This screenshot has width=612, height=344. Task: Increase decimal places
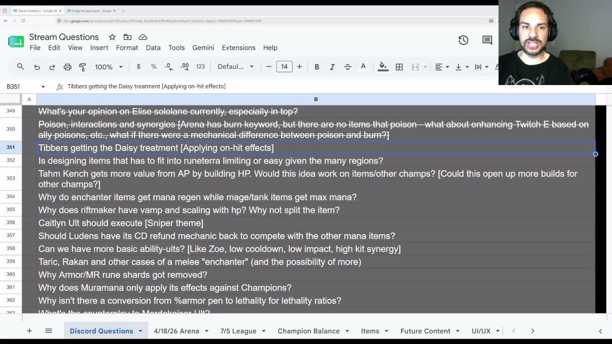[x=185, y=67]
